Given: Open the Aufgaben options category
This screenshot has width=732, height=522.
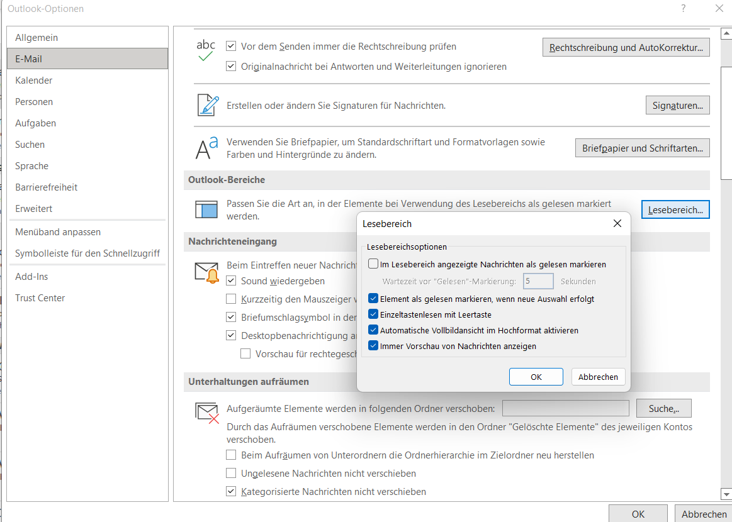Looking at the screenshot, I should (87, 123).
